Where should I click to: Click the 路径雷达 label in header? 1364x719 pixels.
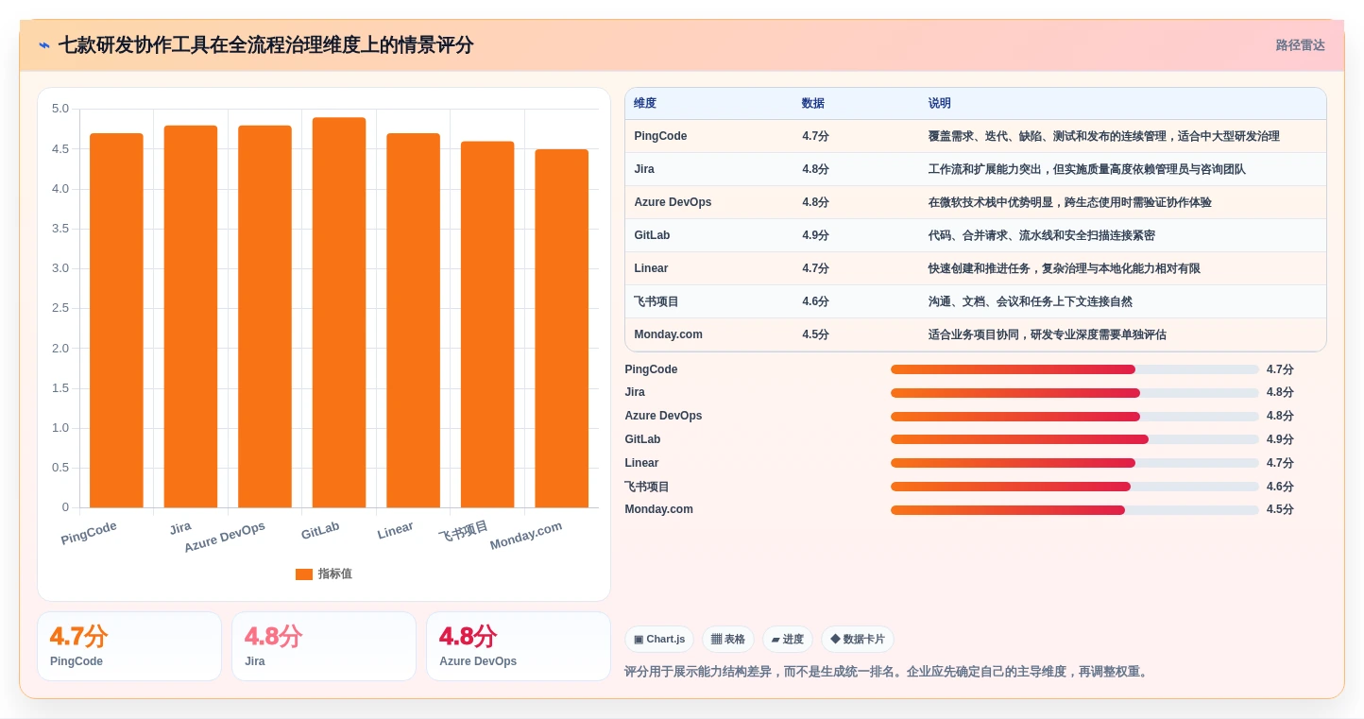tap(1300, 45)
